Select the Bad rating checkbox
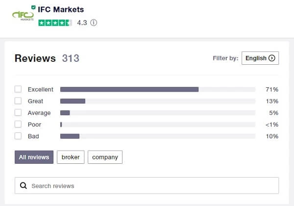The image size is (294, 206). tap(18, 136)
